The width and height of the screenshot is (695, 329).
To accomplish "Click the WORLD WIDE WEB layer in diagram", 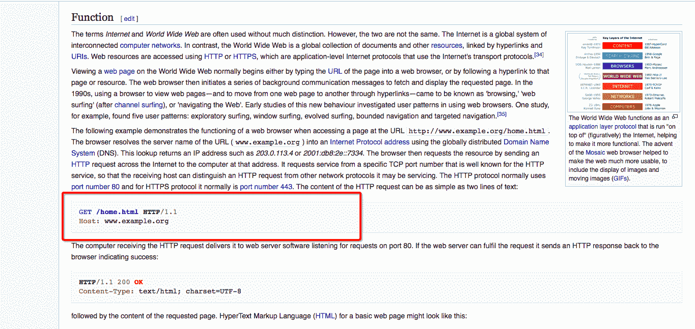I will (x=622, y=76).
